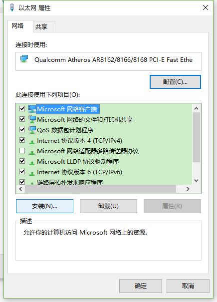Select the 网络 tab
The width and height of the screenshot is (217, 302).
pyautogui.click(x=17, y=26)
